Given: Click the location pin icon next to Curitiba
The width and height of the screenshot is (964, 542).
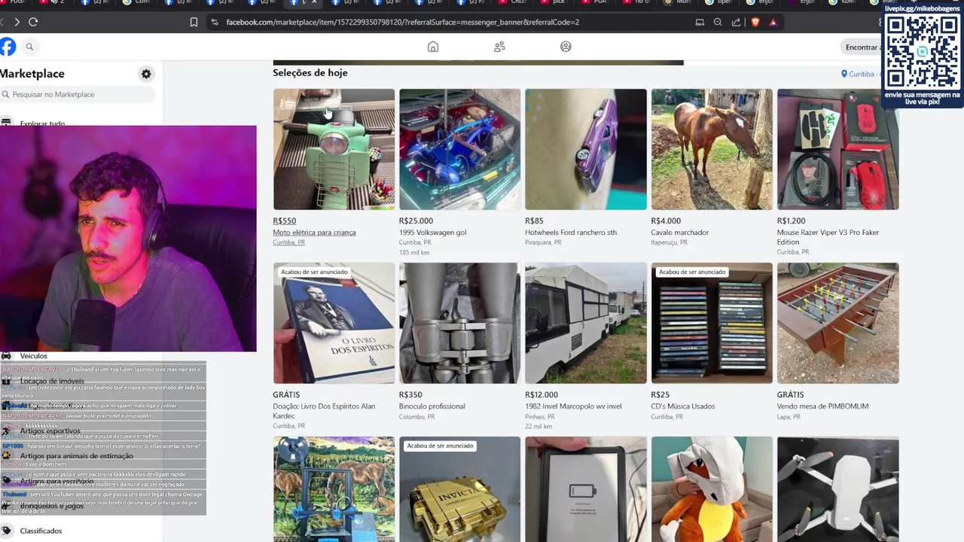Looking at the screenshot, I should coord(844,74).
